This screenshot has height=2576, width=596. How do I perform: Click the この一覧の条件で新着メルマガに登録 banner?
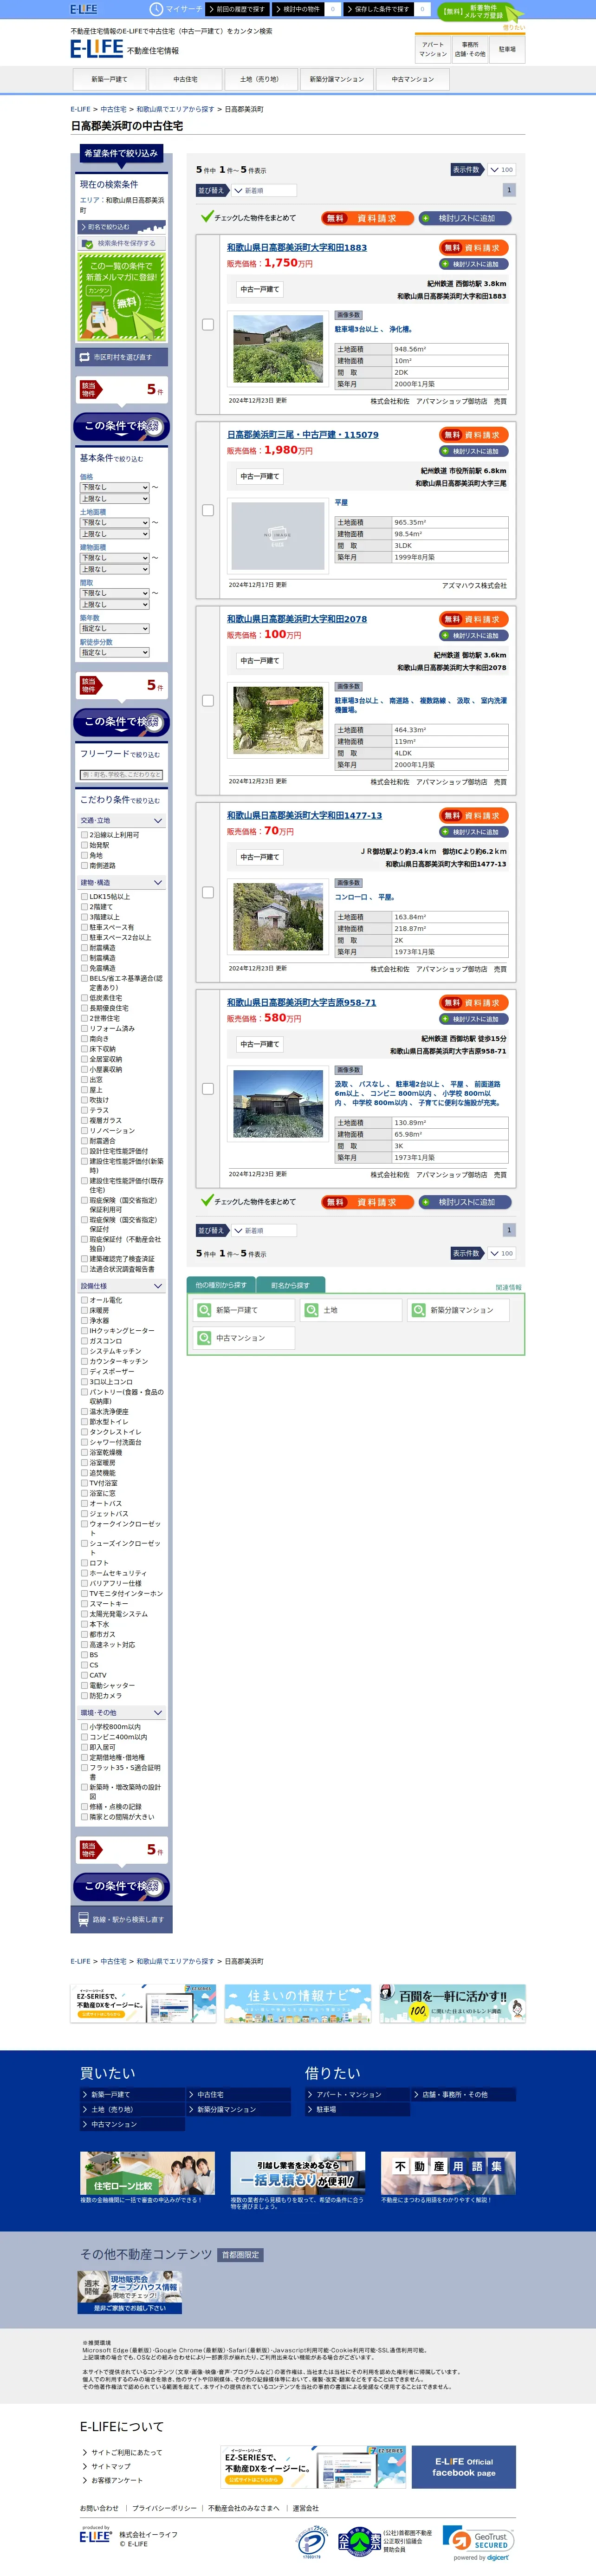pos(122,297)
